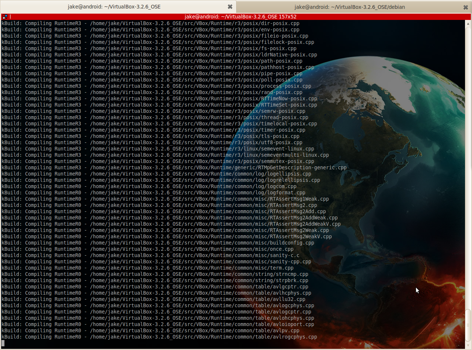472x350 pixels.
Task: Click the line compiling RTTimeNow-posix.cpp
Action: pos(159,98)
